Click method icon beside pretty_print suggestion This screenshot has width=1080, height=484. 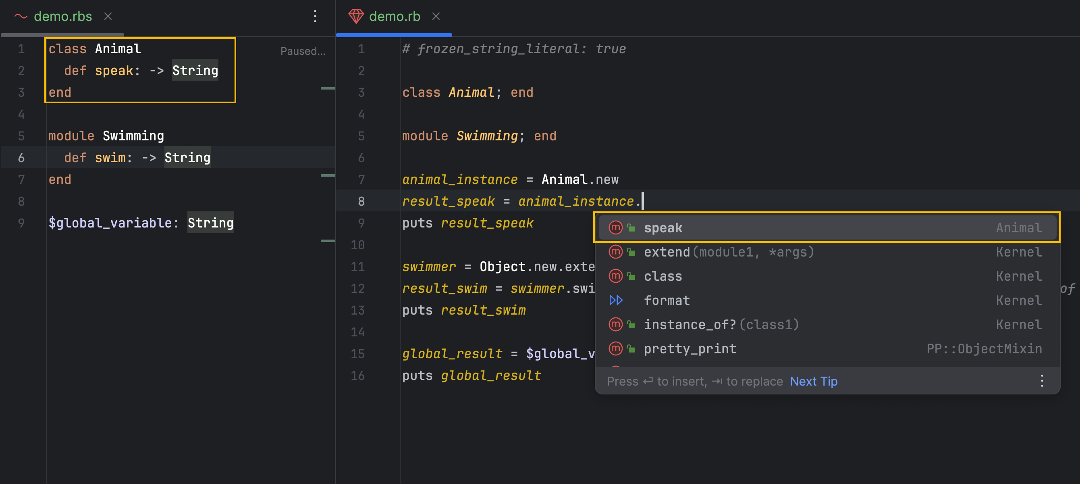[615, 348]
